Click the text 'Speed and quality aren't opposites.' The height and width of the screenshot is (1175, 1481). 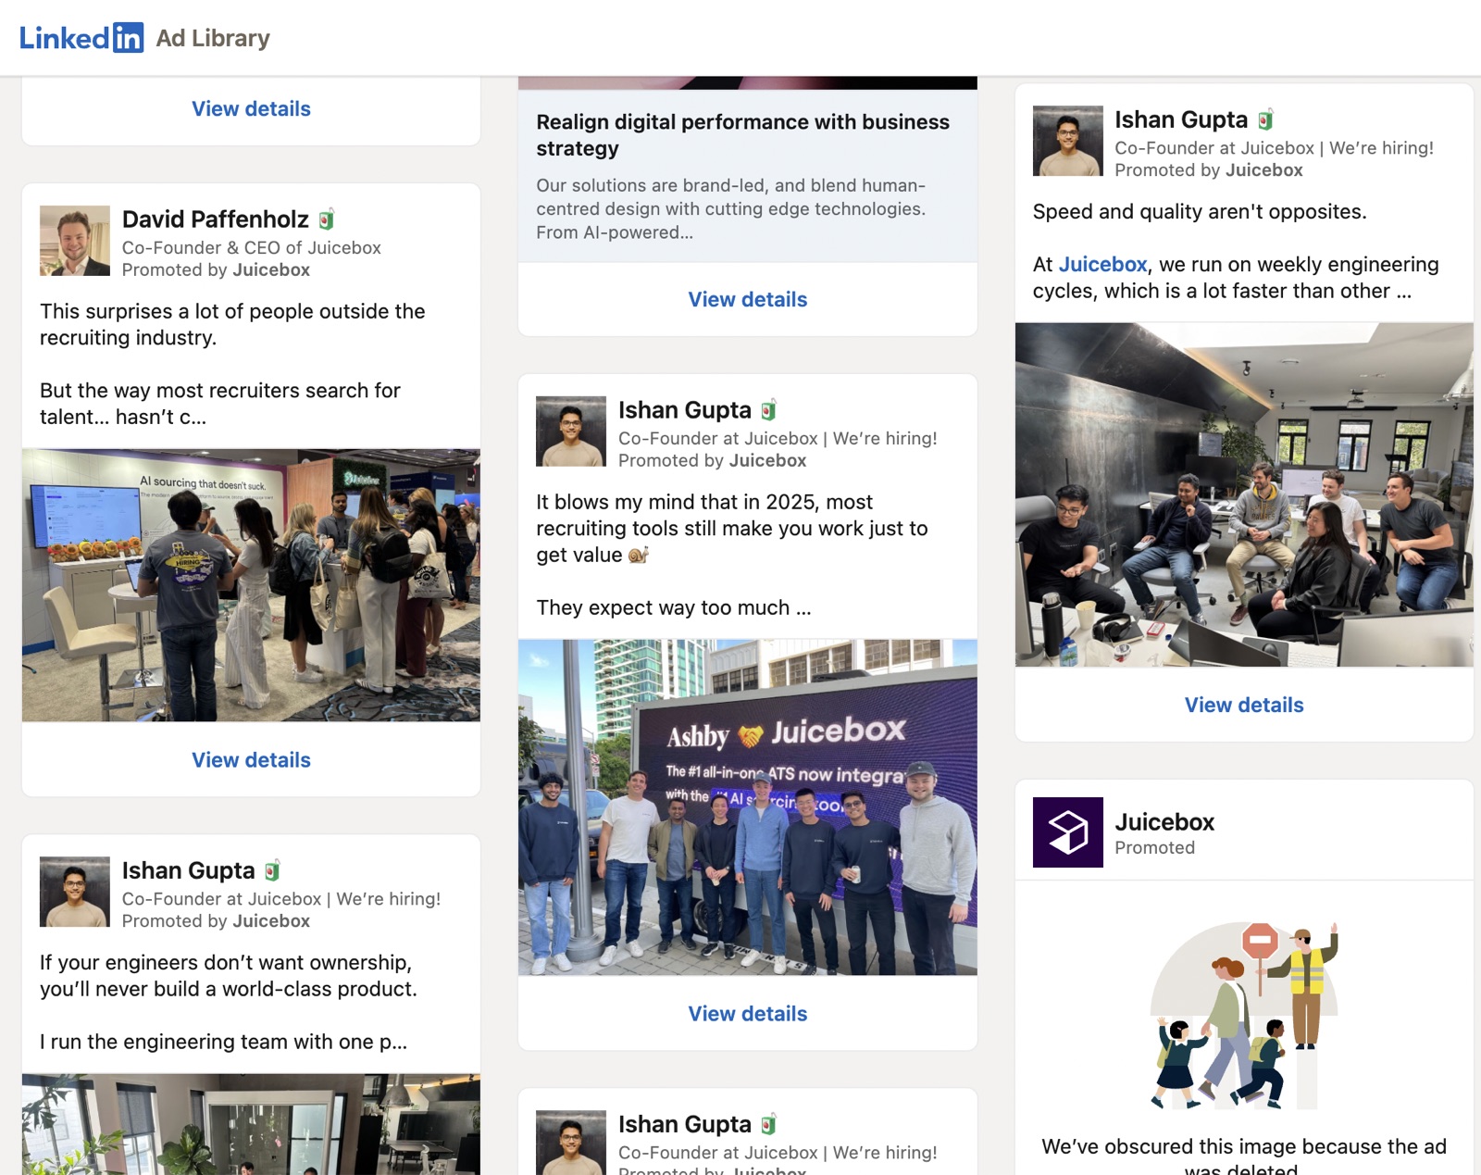(x=1200, y=212)
